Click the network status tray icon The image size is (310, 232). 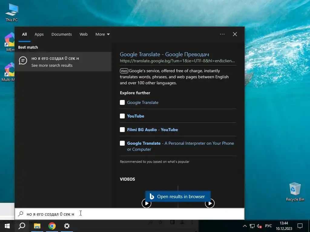(252, 226)
